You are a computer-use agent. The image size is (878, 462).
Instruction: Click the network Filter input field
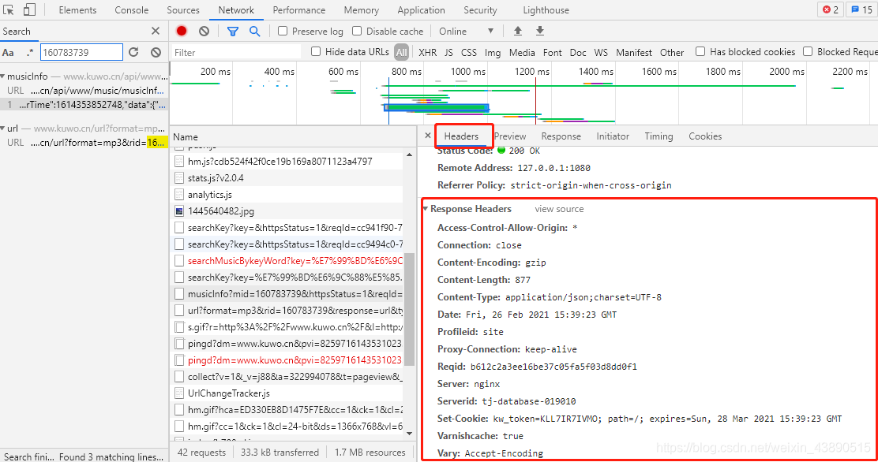[x=236, y=52]
